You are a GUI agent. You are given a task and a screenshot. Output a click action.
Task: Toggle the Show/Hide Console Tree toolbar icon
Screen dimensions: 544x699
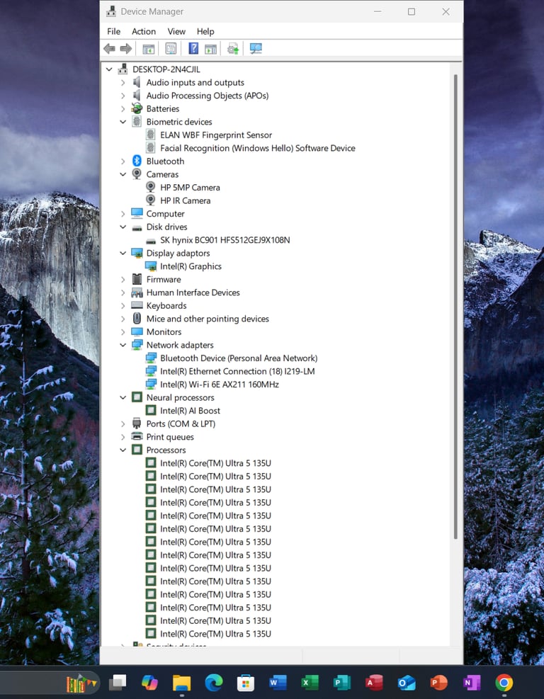pos(149,49)
